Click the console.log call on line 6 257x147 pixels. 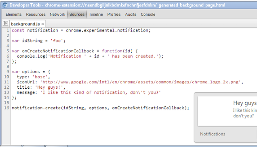coord(31,56)
